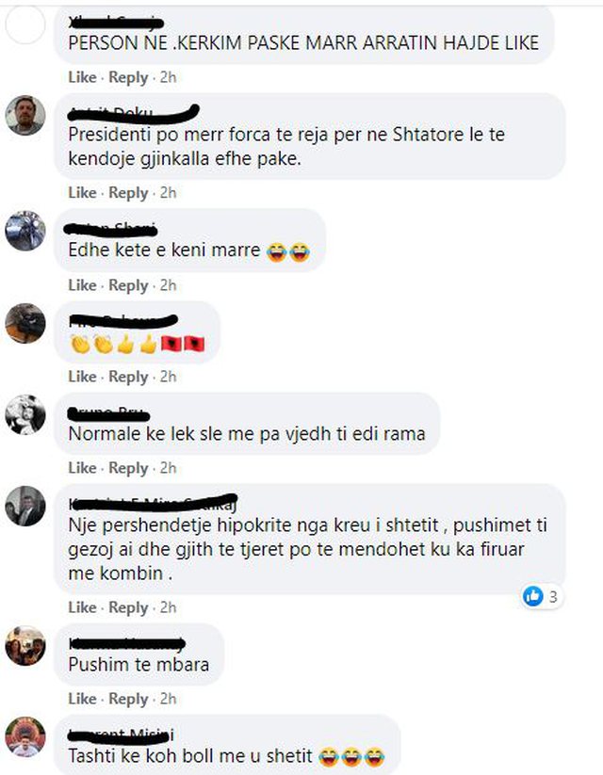
Task: Like the clapping and flag emoji comment
Action: click(x=82, y=377)
